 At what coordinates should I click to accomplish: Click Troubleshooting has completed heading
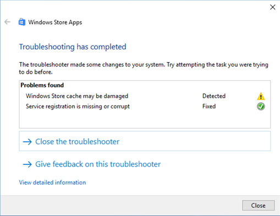73,47
